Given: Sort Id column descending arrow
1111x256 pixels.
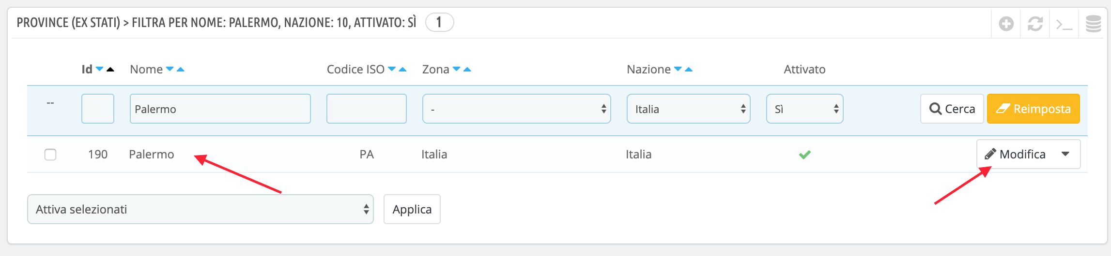Looking at the screenshot, I should pos(99,69).
